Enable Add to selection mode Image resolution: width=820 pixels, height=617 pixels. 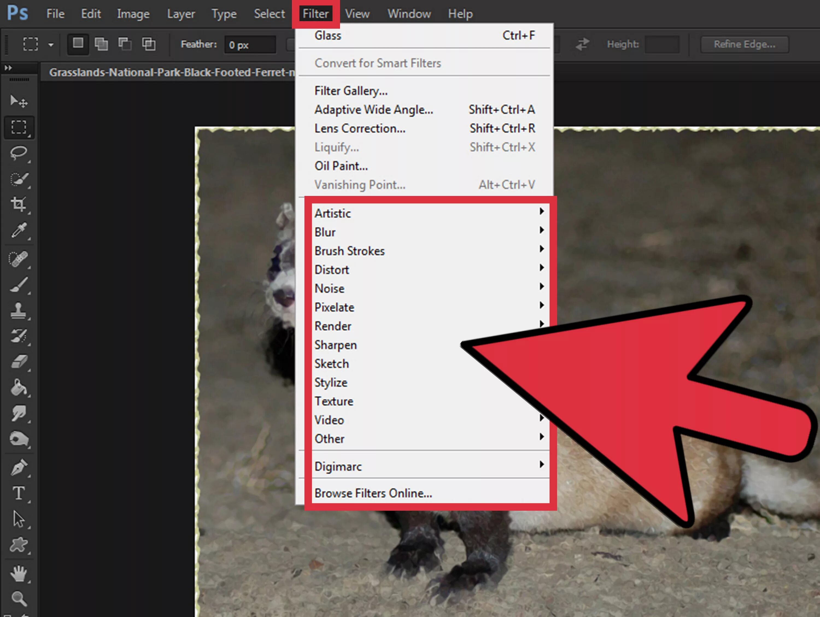[x=101, y=44]
